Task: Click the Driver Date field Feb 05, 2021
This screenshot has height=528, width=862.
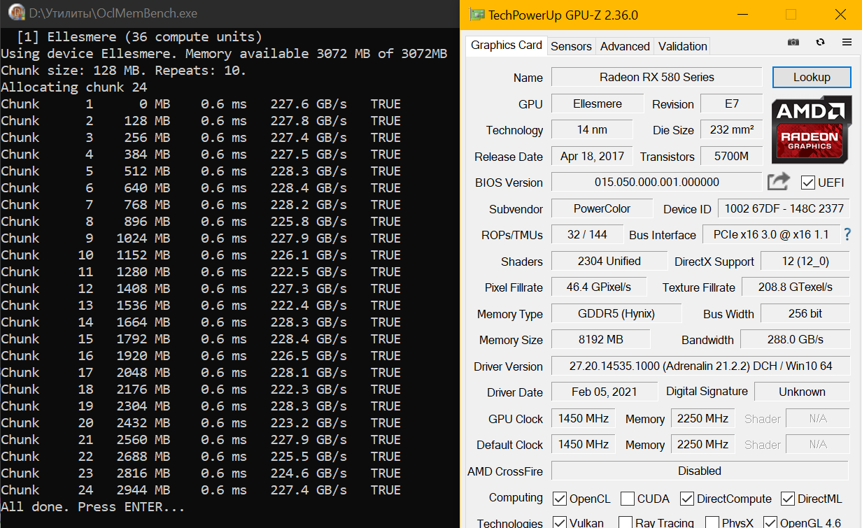Action: point(605,392)
